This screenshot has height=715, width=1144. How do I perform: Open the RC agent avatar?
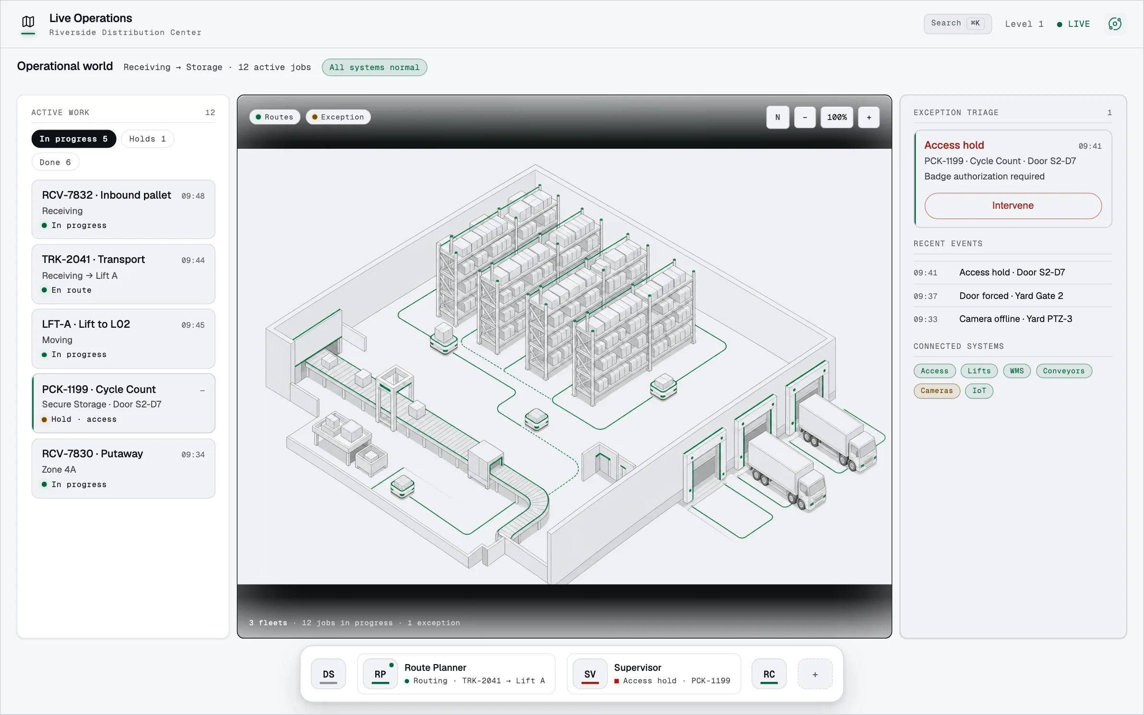pos(769,674)
